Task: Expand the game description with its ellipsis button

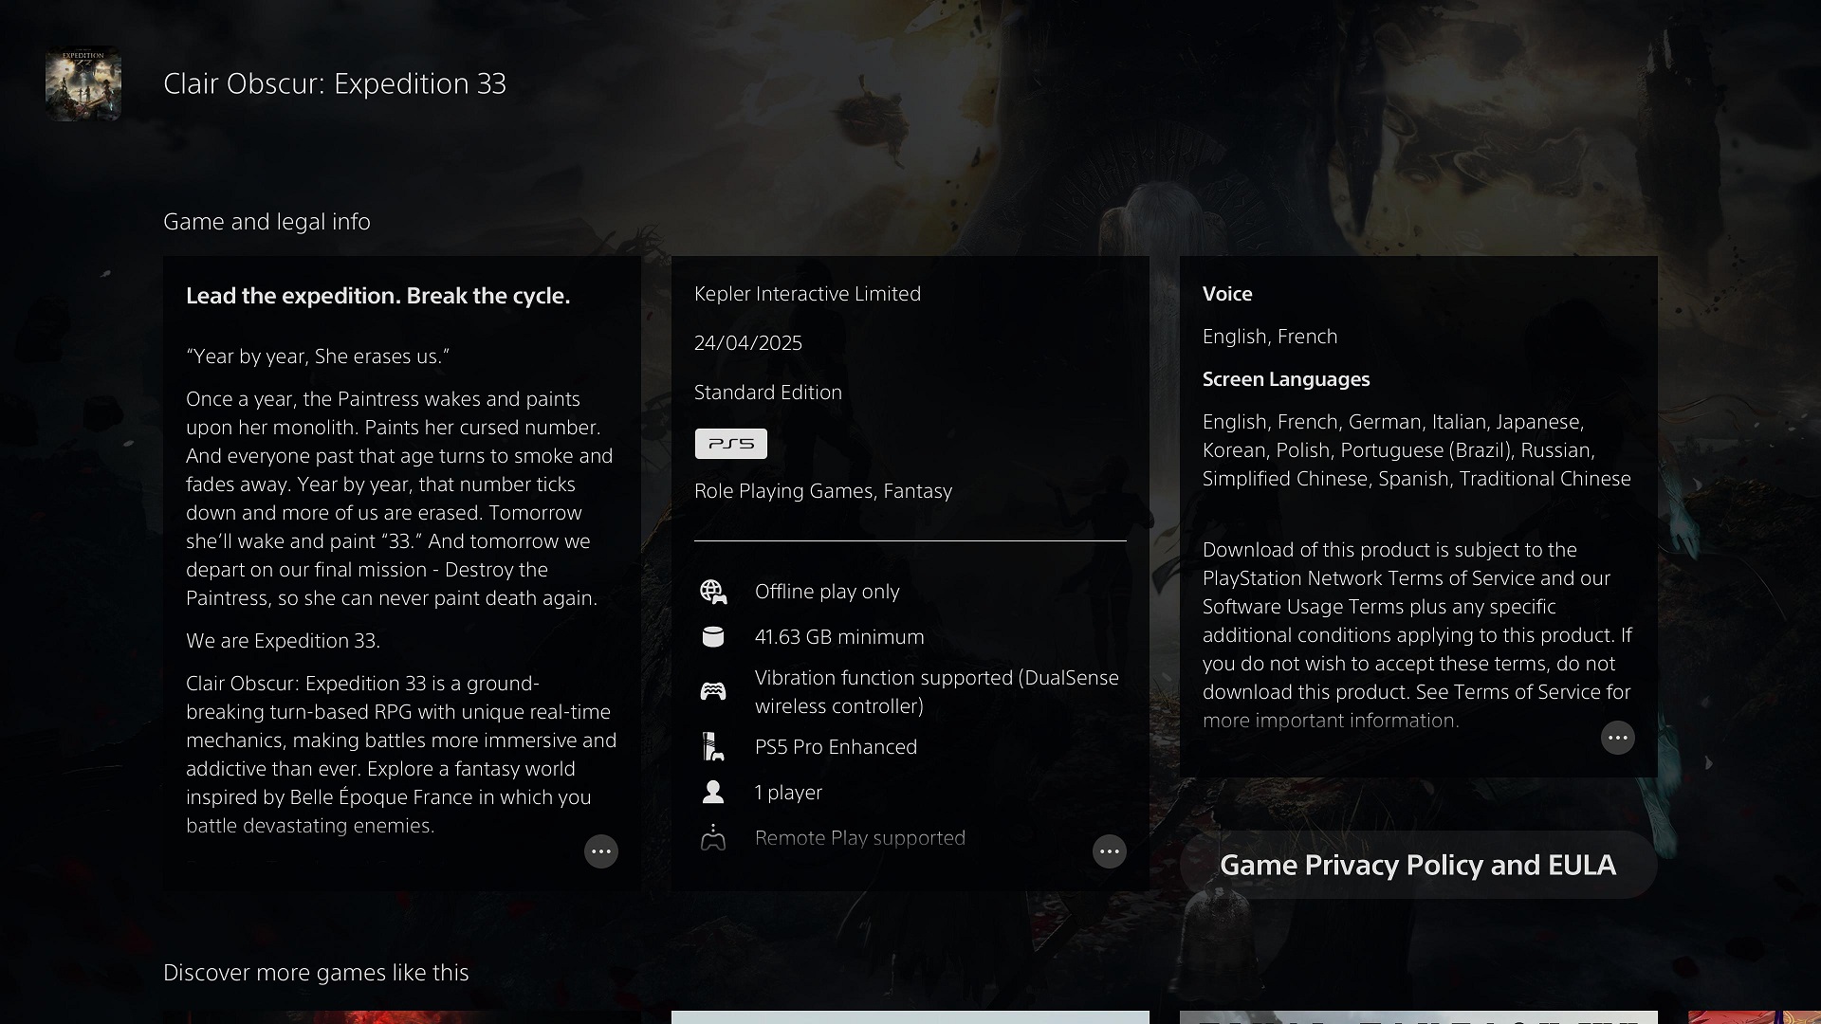Action: (x=600, y=851)
